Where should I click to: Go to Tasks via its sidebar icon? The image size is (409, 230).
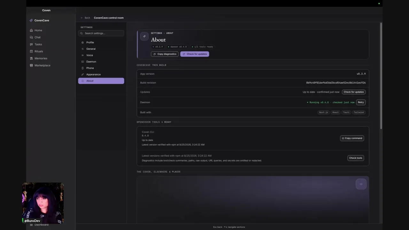(31, 44)
